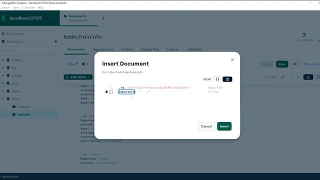Toggle the query code export icon
Viewport: 320px width, 180px height.
pos(295,64)
